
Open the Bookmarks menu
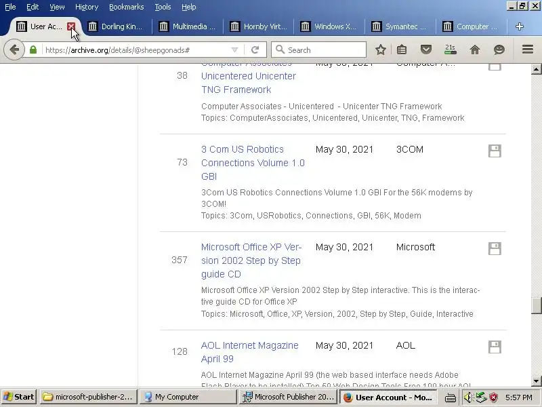pos(127,7)
